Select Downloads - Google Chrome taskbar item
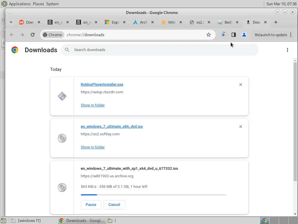 82,220
